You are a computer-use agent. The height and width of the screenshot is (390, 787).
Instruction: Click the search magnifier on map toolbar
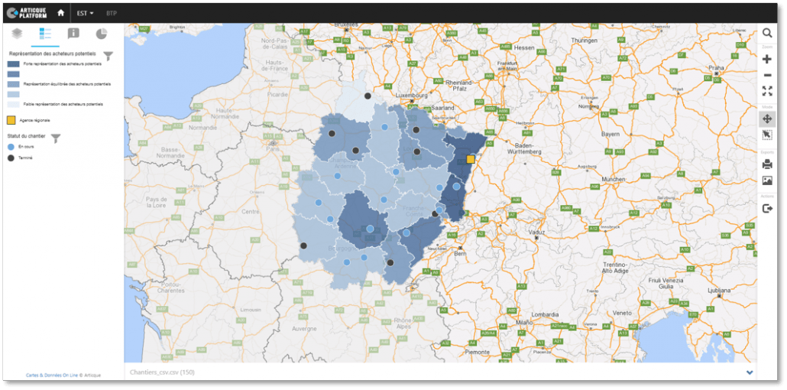[x=767, y=34]
